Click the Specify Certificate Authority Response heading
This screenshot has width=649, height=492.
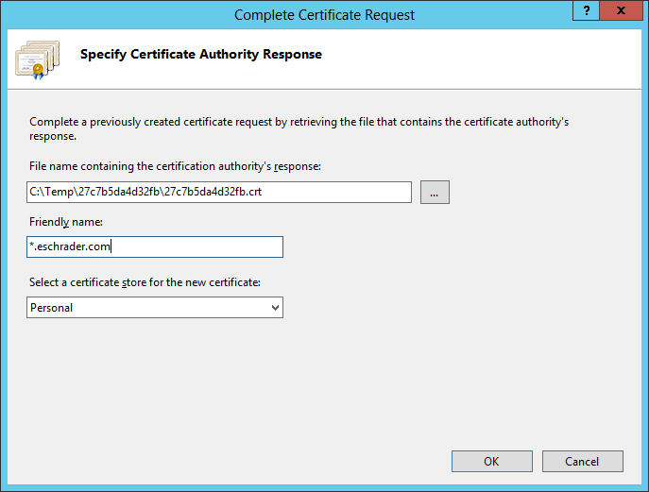pyautogui.click(x=200, y=54)
